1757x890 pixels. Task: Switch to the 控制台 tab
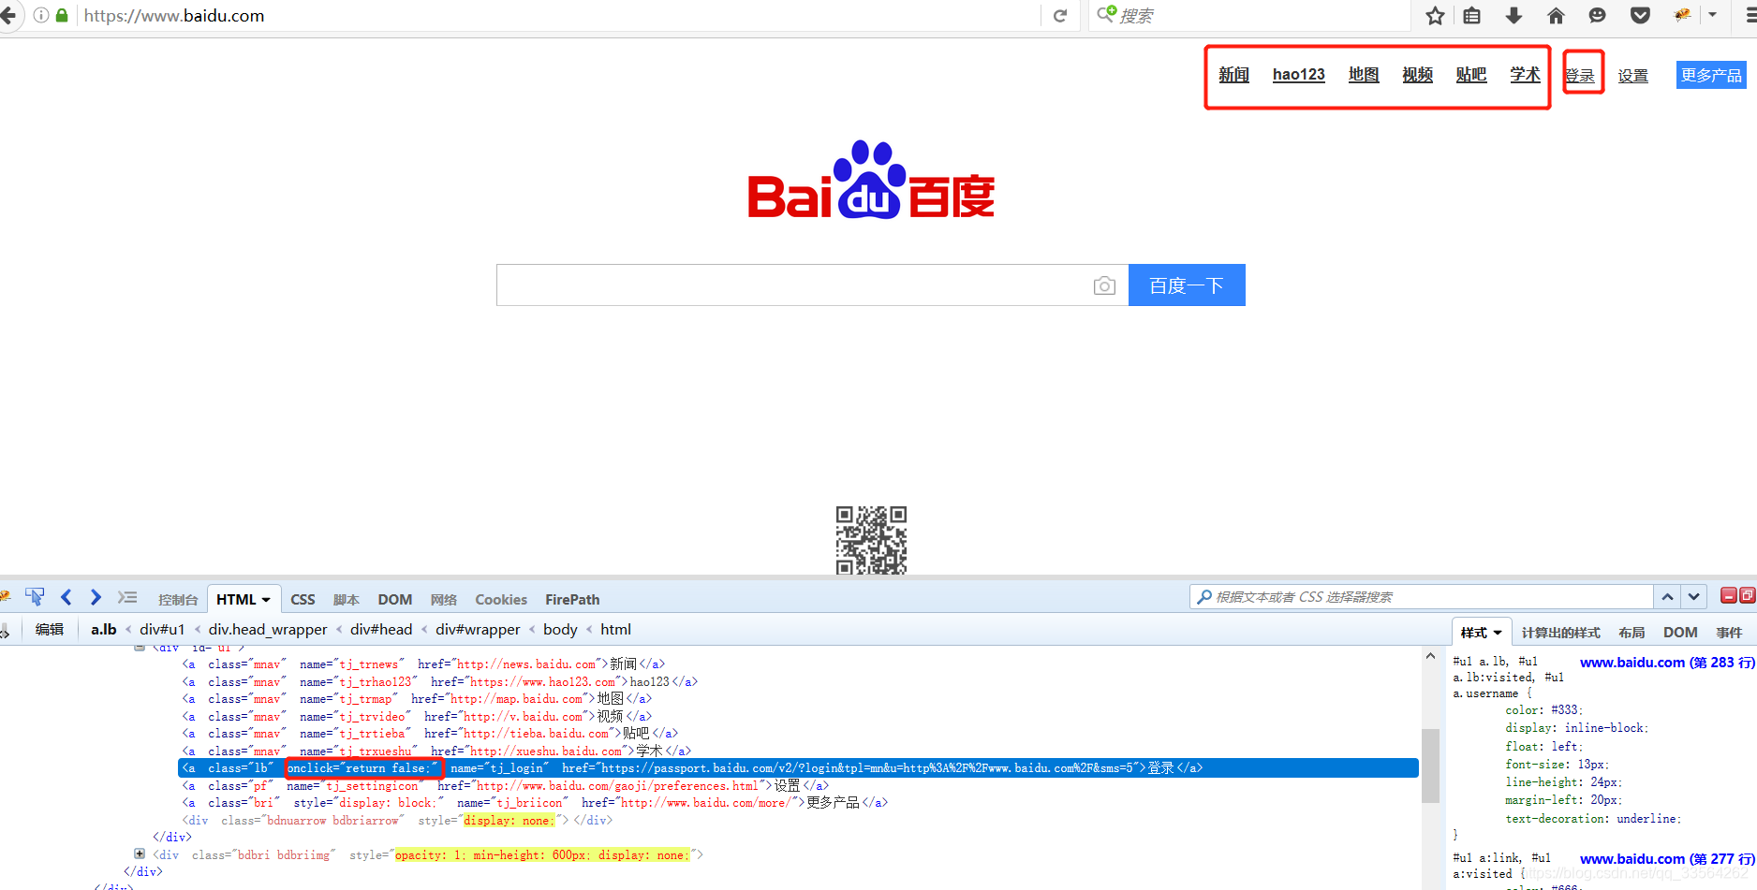178,600
